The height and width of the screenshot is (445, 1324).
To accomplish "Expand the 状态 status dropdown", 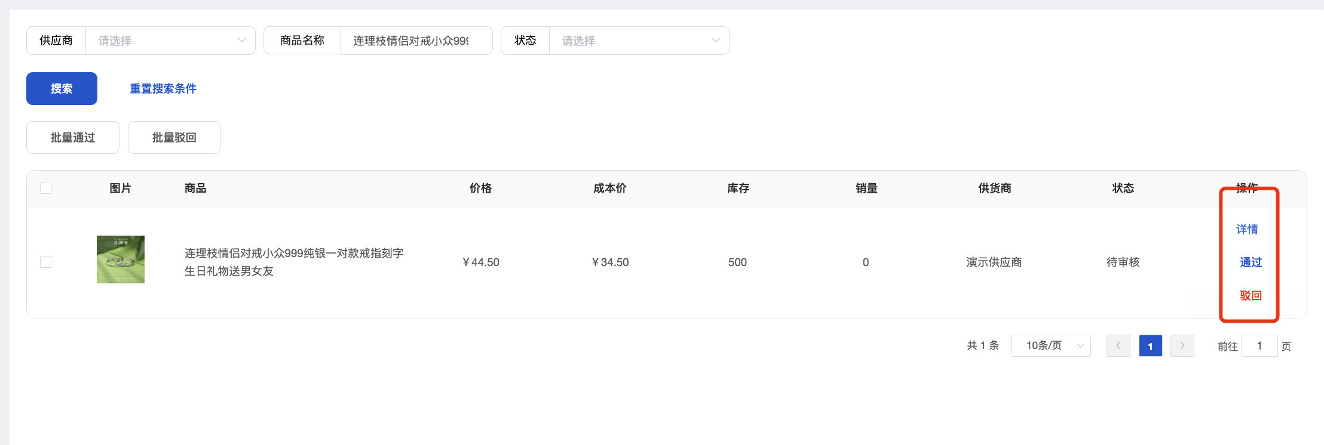I will 639,41.
